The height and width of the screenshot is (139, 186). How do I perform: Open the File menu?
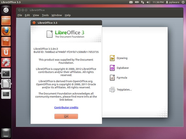pos(20,15)
